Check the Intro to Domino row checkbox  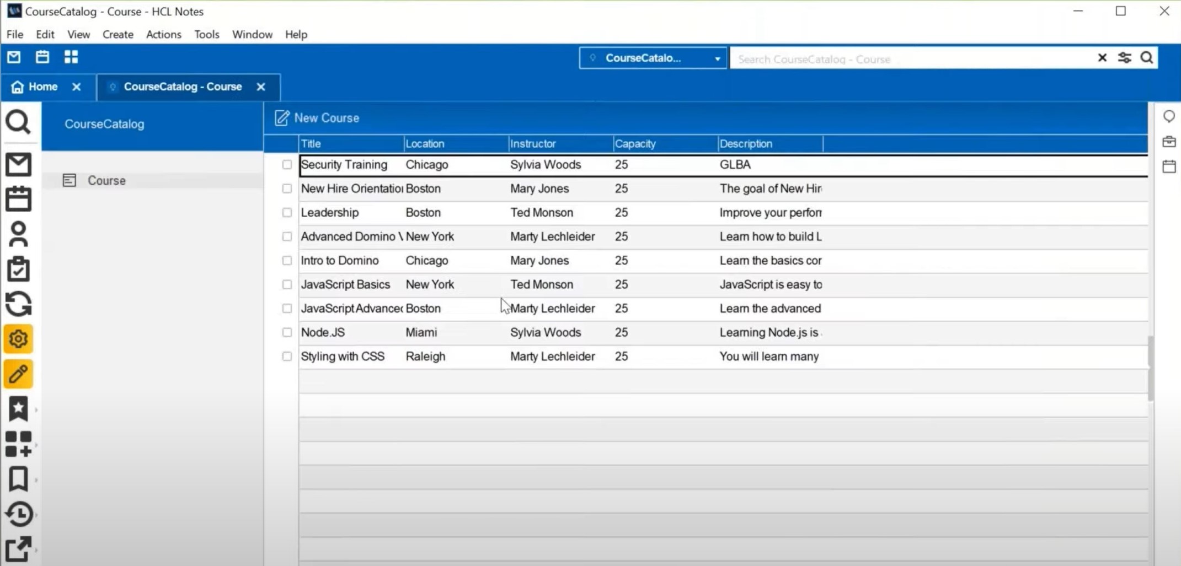point(287,260)
